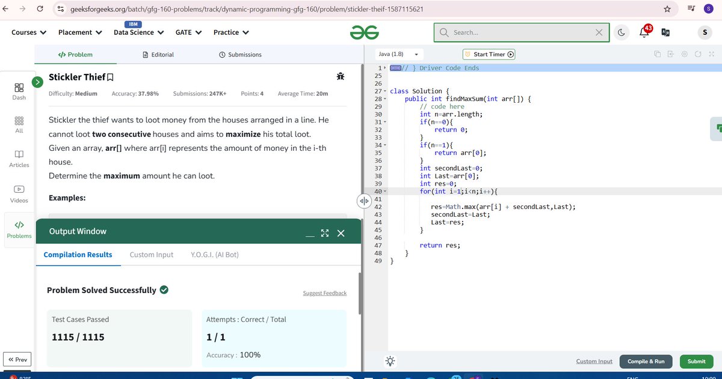722x379 pixels.
Task: Switch to the Submissions tab
Action: 240,55
